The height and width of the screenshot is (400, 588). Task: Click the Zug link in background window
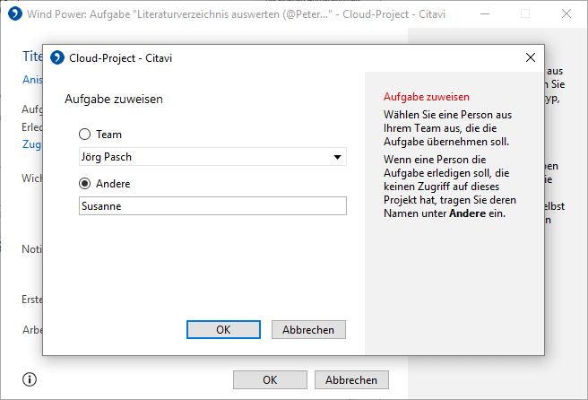[x=32, y=144]
